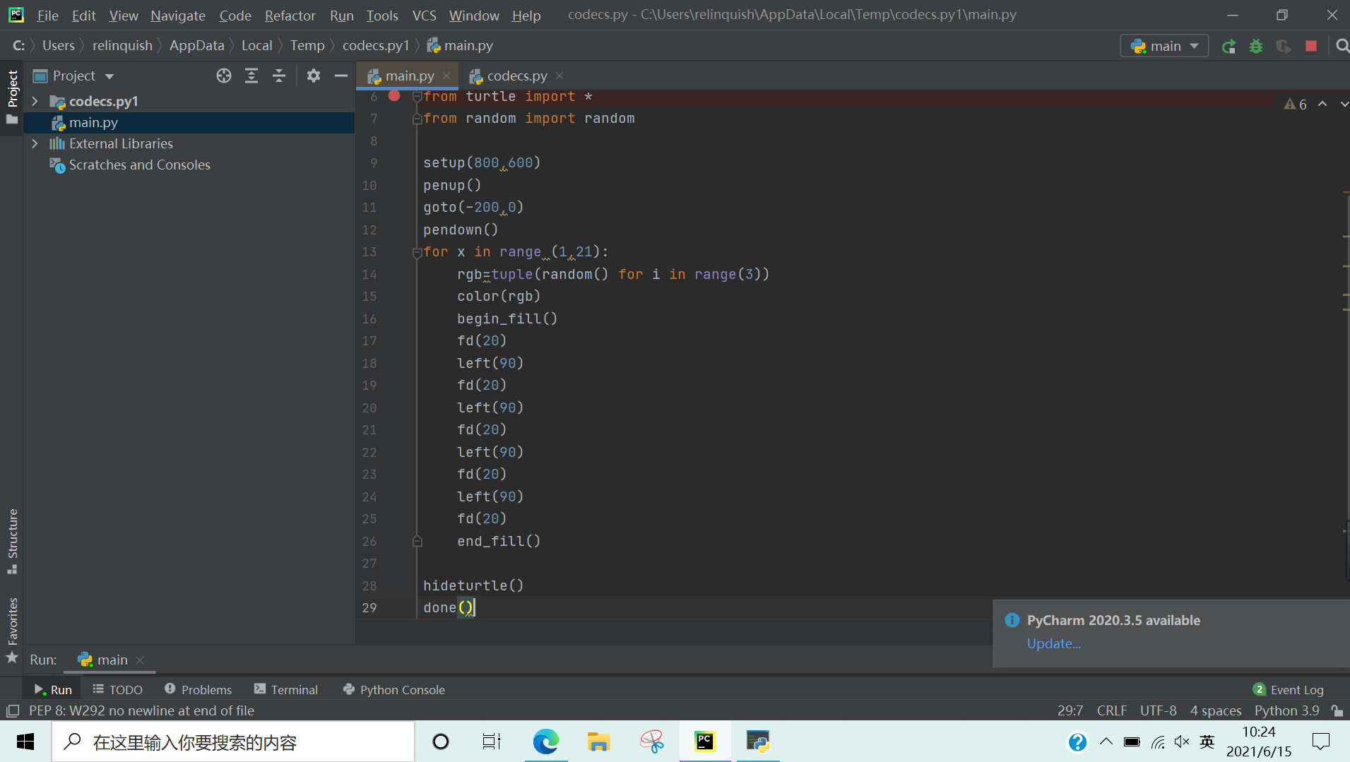Open Cortana circle on taskbar

(441, 742)
